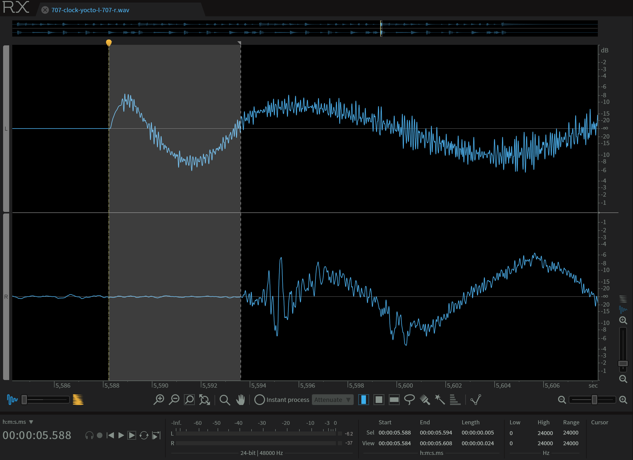Select the magic wand tool
This screenshot has height=460, width=633.
coord(440,400)
